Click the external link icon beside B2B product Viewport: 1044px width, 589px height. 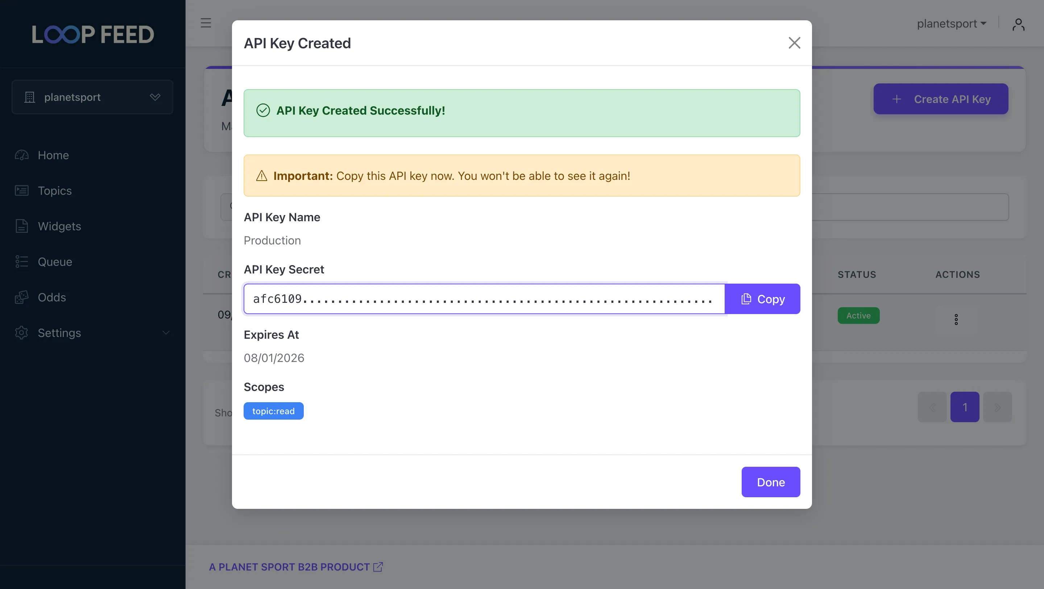pos(378,567)
